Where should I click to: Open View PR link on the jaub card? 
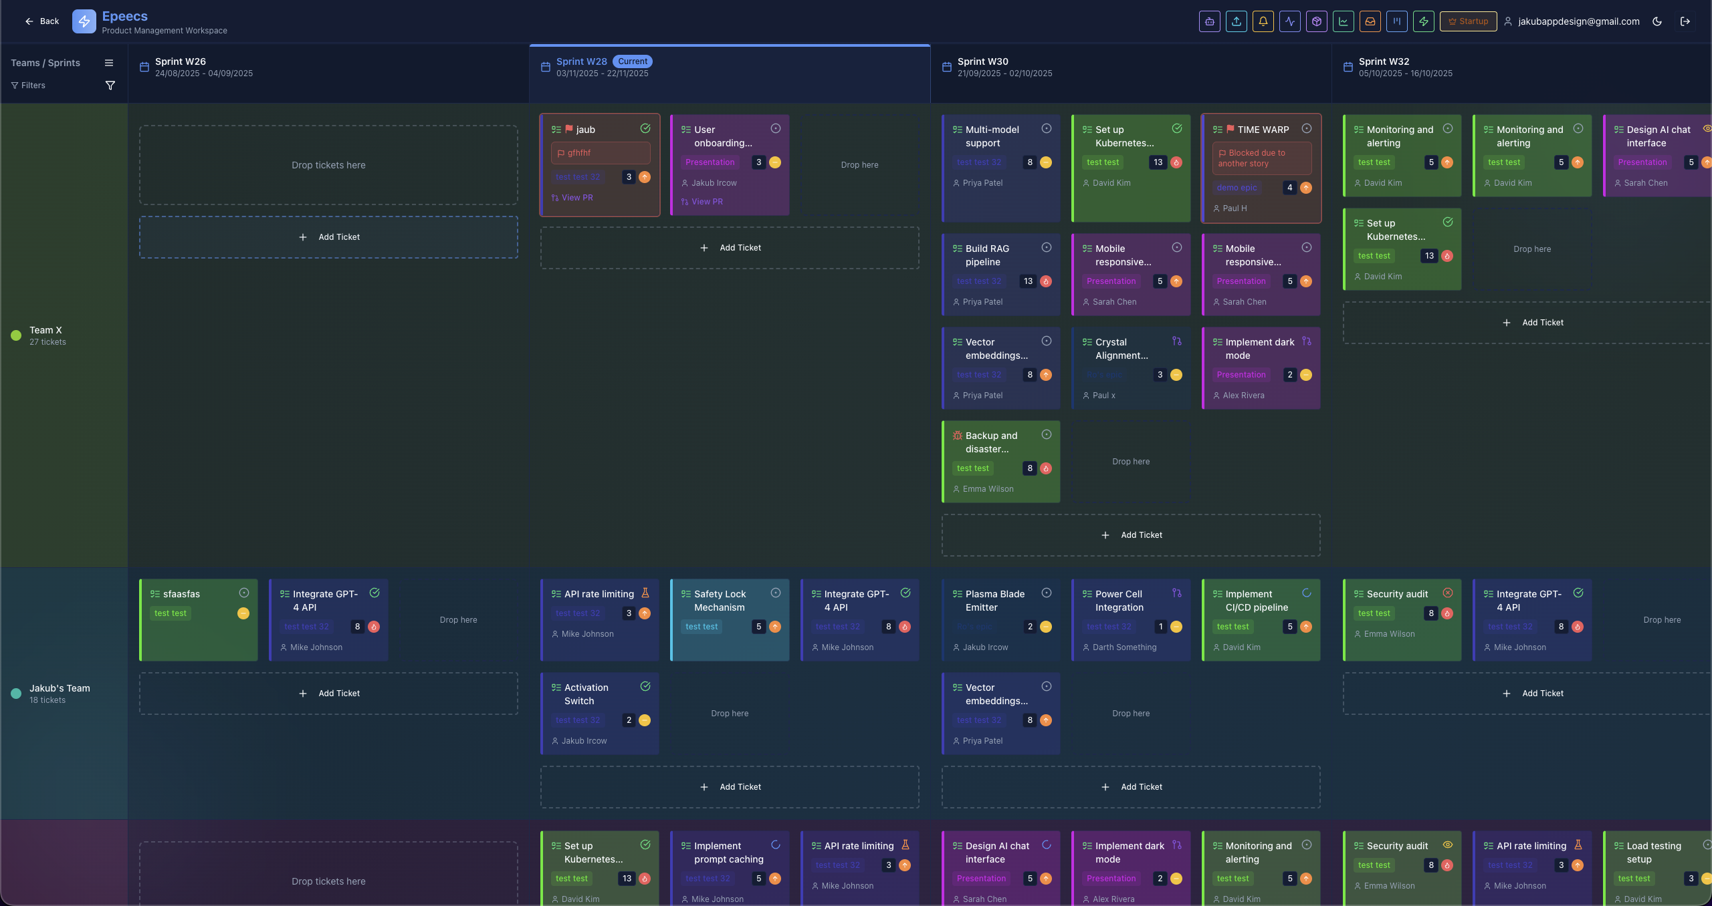(x=576, y=197)
